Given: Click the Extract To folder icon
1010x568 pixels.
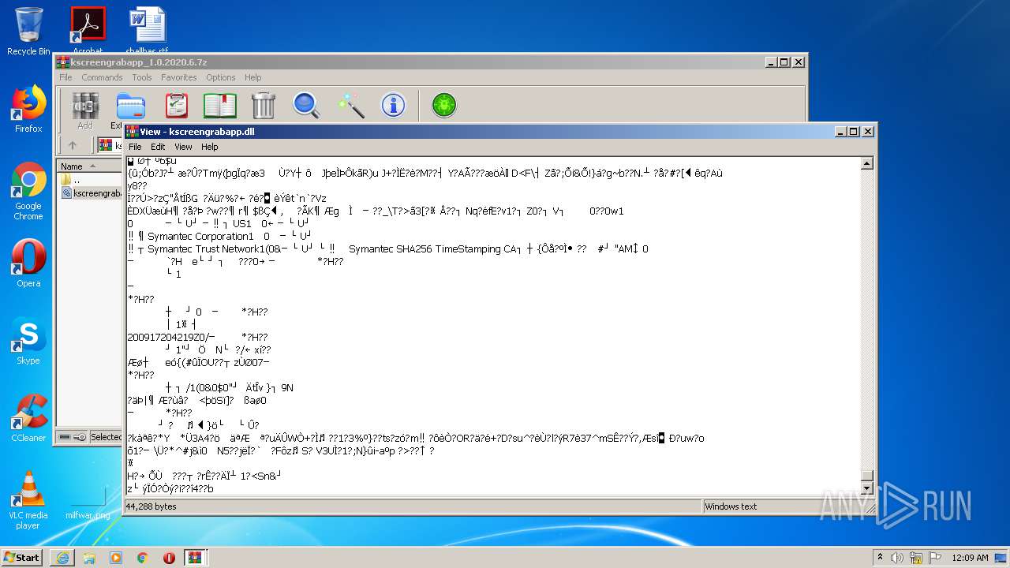Looking at the screenshot, I should pos(130,105).
